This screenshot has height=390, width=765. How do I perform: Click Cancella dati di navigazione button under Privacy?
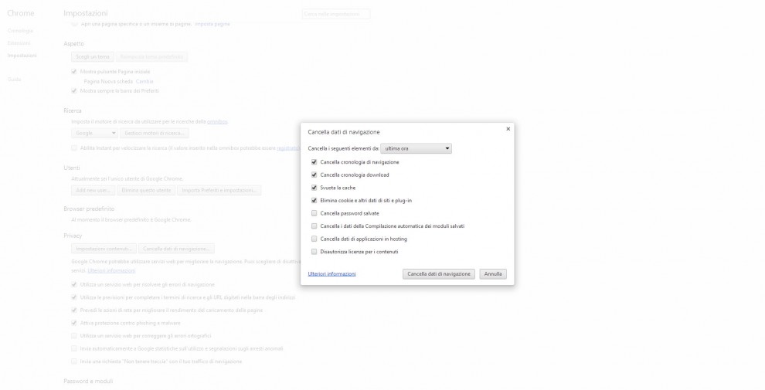pos(176,249)
